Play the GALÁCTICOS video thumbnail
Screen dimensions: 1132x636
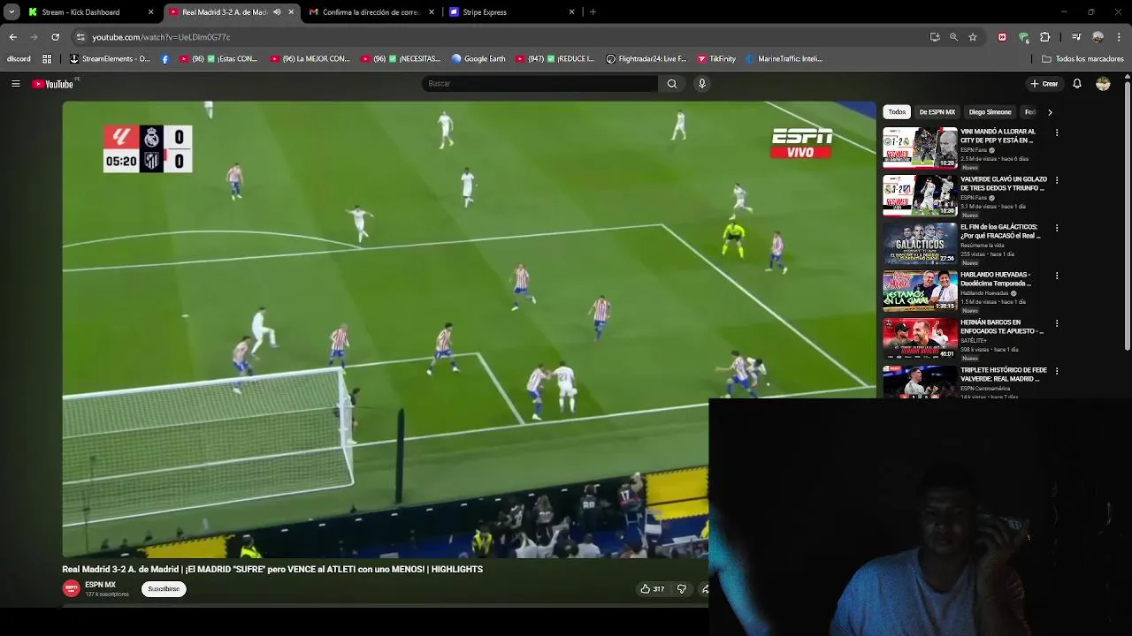point(920,243)
